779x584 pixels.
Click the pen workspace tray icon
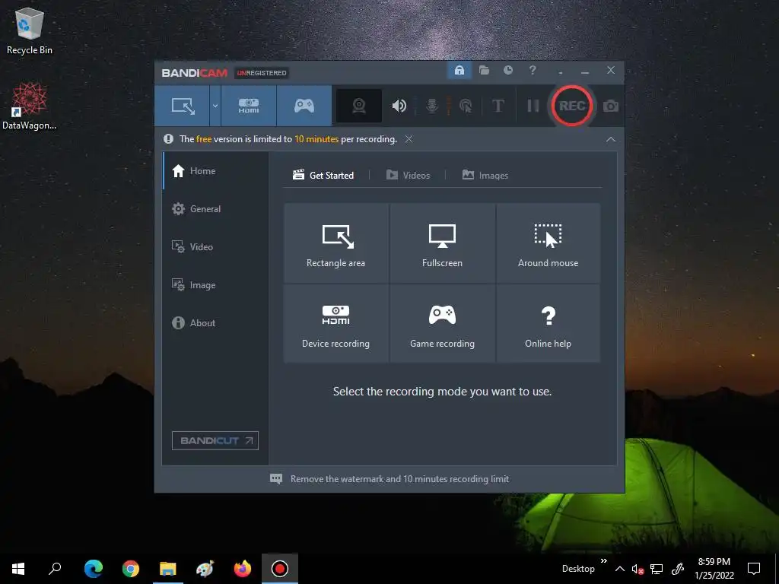(678, 569)
